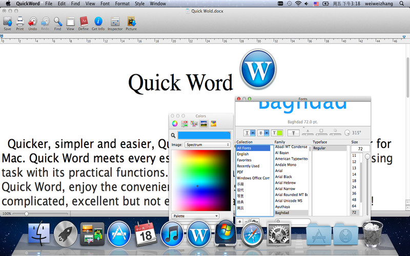Open the File menu
Image resolution: width=410 pixels, height=256 pixels.
49,4
